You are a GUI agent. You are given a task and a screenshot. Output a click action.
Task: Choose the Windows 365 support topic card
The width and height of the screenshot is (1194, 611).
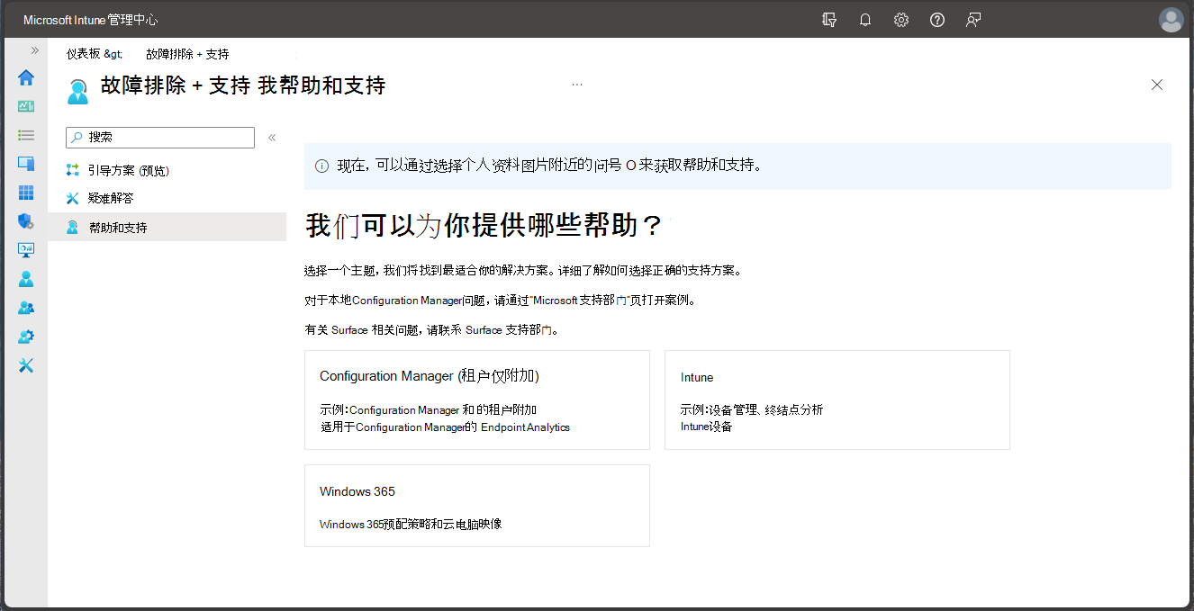coord(476,505)
